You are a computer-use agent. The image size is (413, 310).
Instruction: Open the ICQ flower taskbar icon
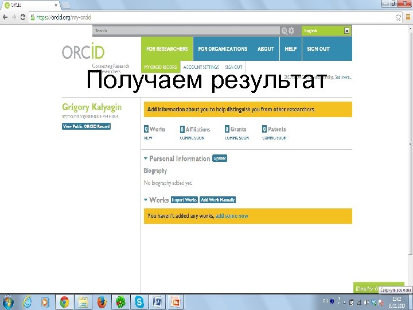[120, 302]
